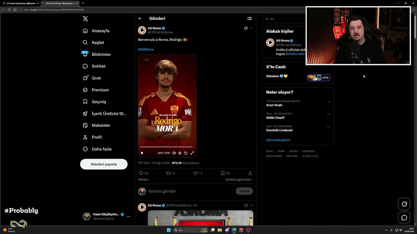
Task: Click the browser address bar URL
Action: pyautogui.click(x=54, y=10)
